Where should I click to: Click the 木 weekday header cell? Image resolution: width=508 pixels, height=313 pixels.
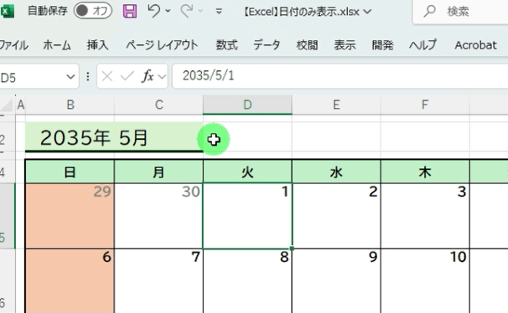click(425, 172)
